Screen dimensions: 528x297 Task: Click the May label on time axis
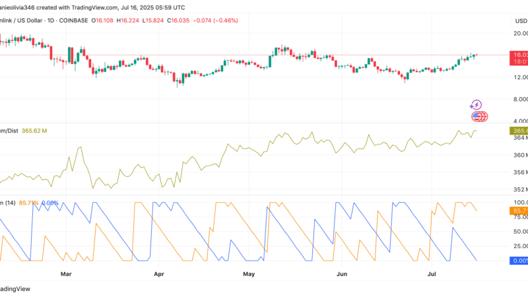pyautogui.click(x=249, y=274)
